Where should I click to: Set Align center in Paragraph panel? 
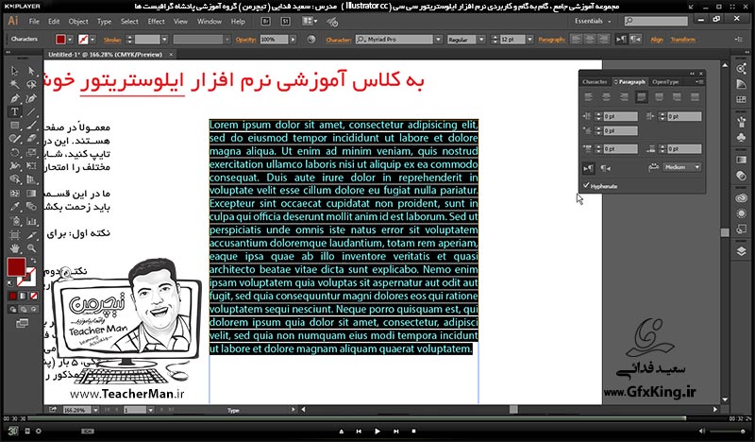(x=606, y=97)
